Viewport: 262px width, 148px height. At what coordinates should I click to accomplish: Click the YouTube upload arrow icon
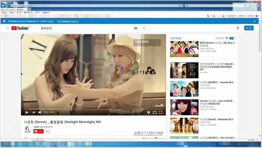click(x=238, y=28)
